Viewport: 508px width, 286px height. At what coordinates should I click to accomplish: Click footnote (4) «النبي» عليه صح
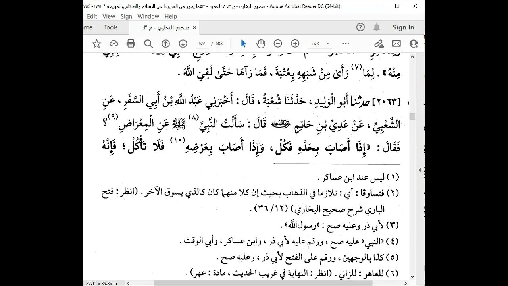[289, 242]
